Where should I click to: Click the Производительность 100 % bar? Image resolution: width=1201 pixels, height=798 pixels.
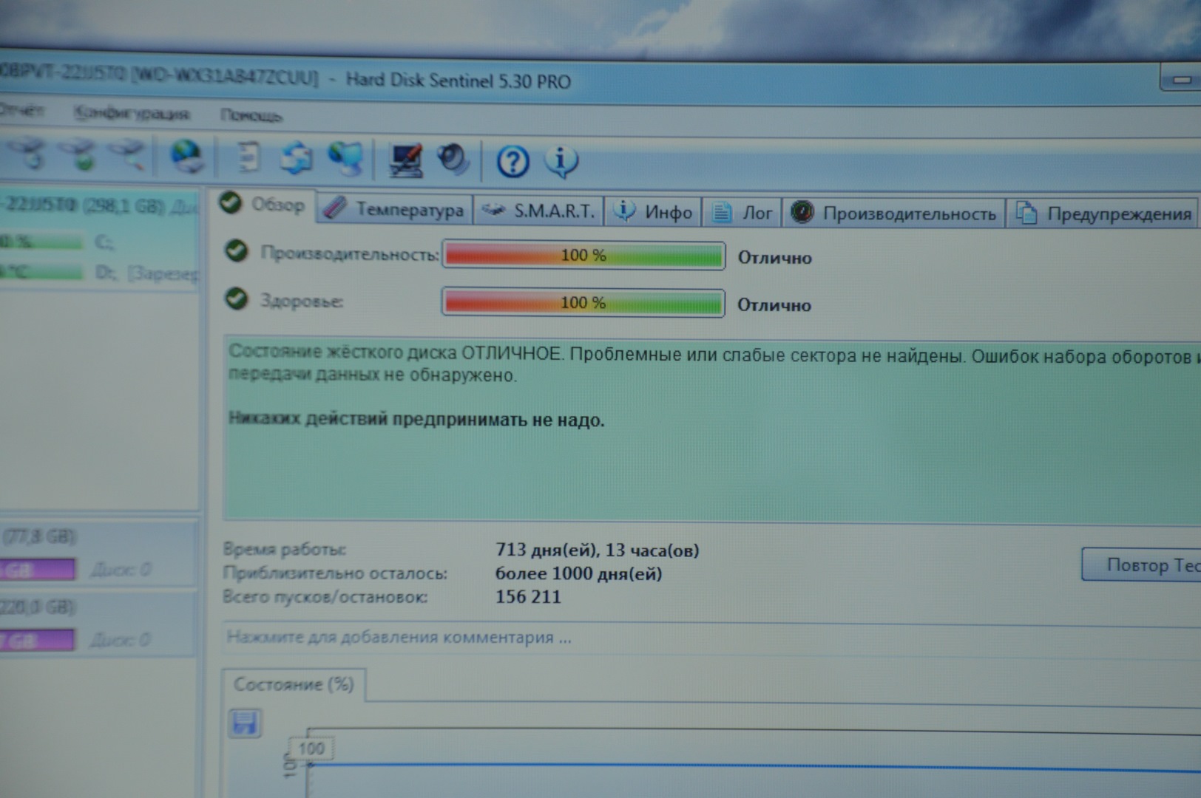tap(583, 256)
